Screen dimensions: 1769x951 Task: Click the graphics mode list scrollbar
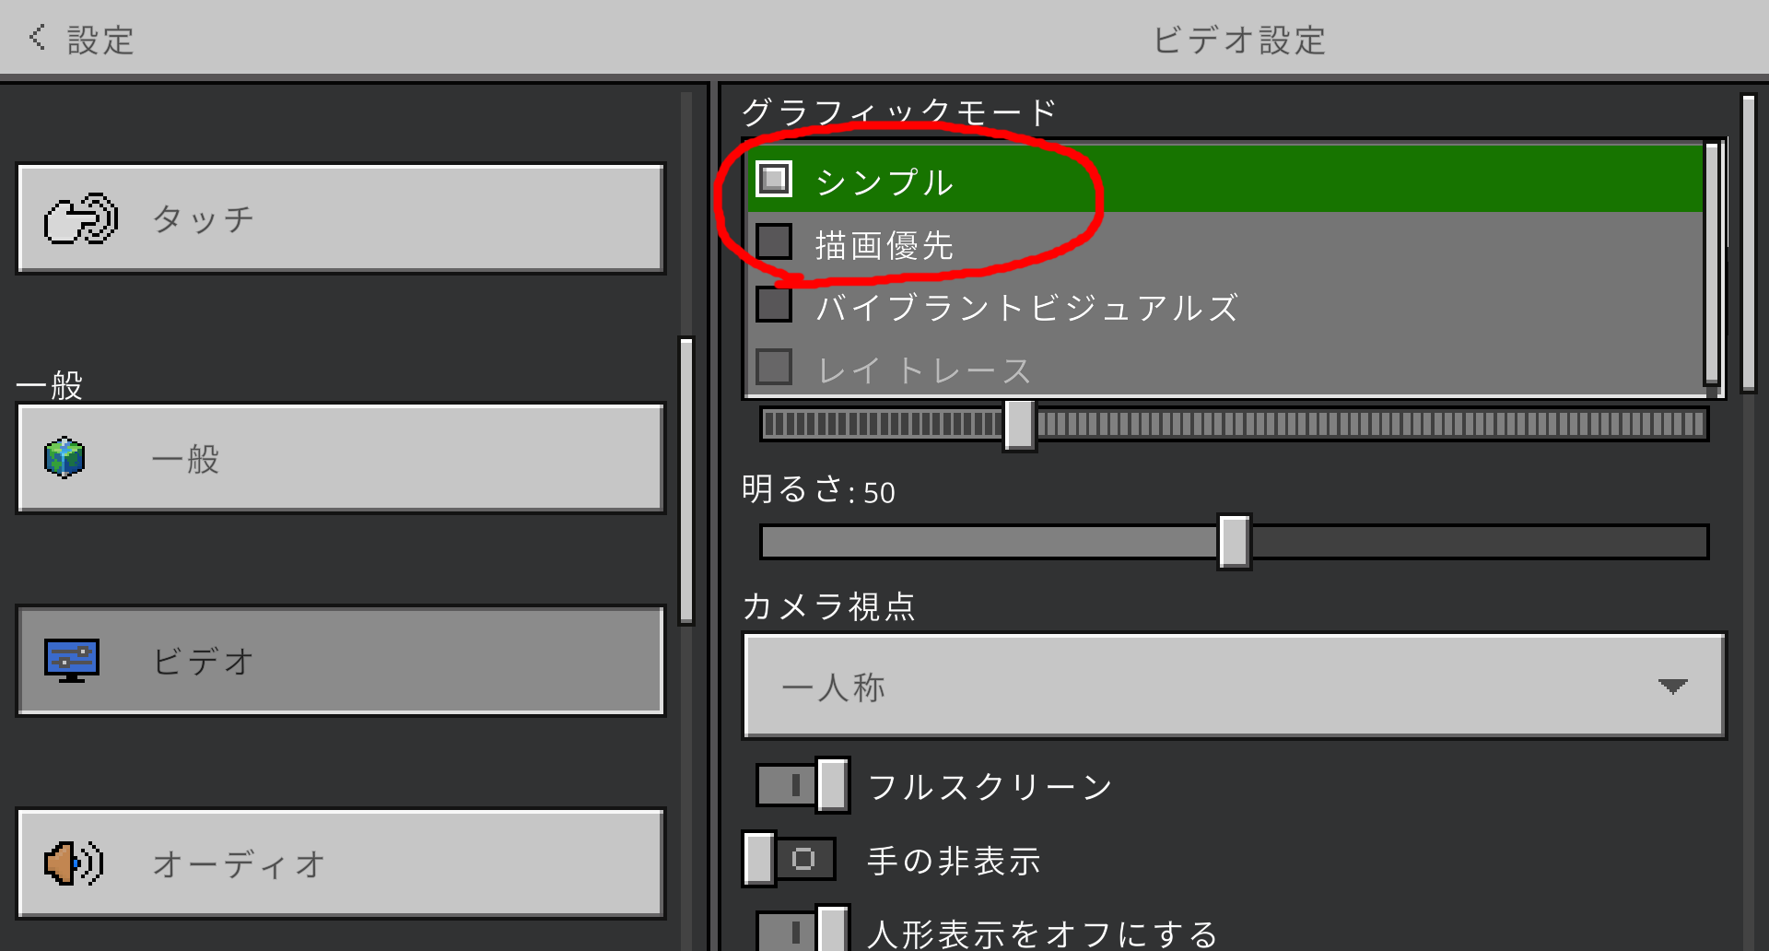(1712, 263)
